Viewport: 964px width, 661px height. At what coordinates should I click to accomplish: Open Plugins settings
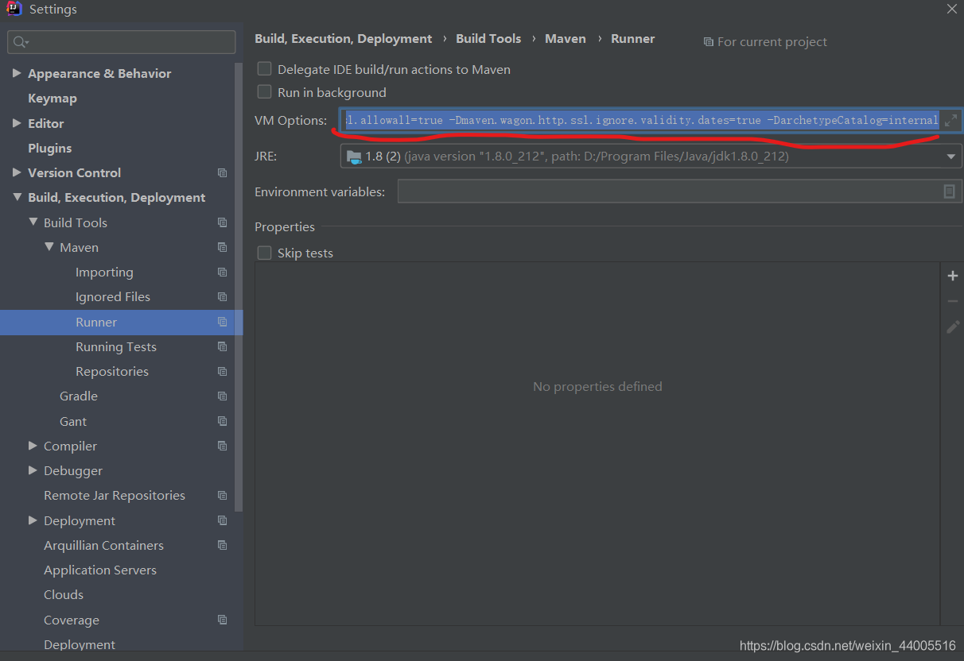point(49,148)
